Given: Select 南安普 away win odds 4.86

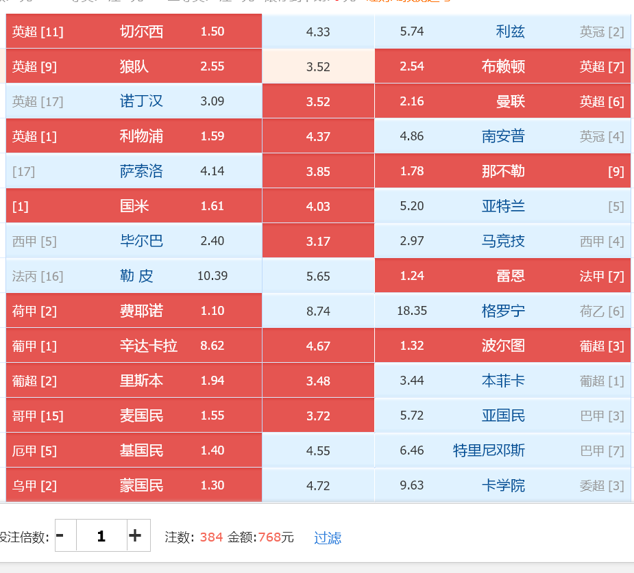Looking at the screenshot, I should click(502, 136).
